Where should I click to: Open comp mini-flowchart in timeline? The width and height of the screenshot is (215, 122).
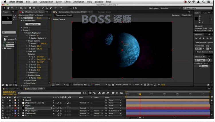[x=85, y=93]
